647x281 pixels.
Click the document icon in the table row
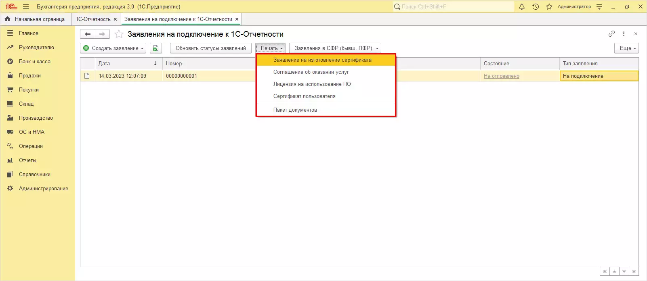click(x=87, y=76)
